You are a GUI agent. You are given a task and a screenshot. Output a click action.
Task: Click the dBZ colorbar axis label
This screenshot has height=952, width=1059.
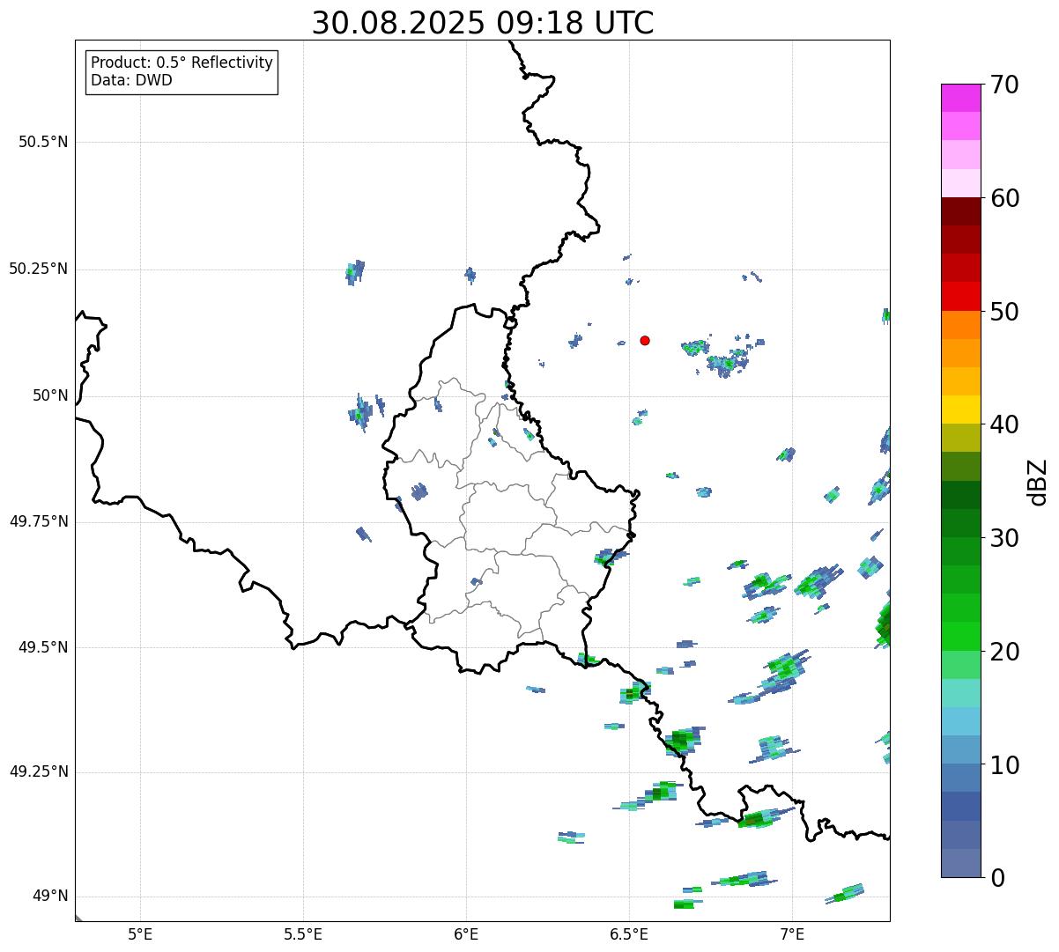[1038, 482]
